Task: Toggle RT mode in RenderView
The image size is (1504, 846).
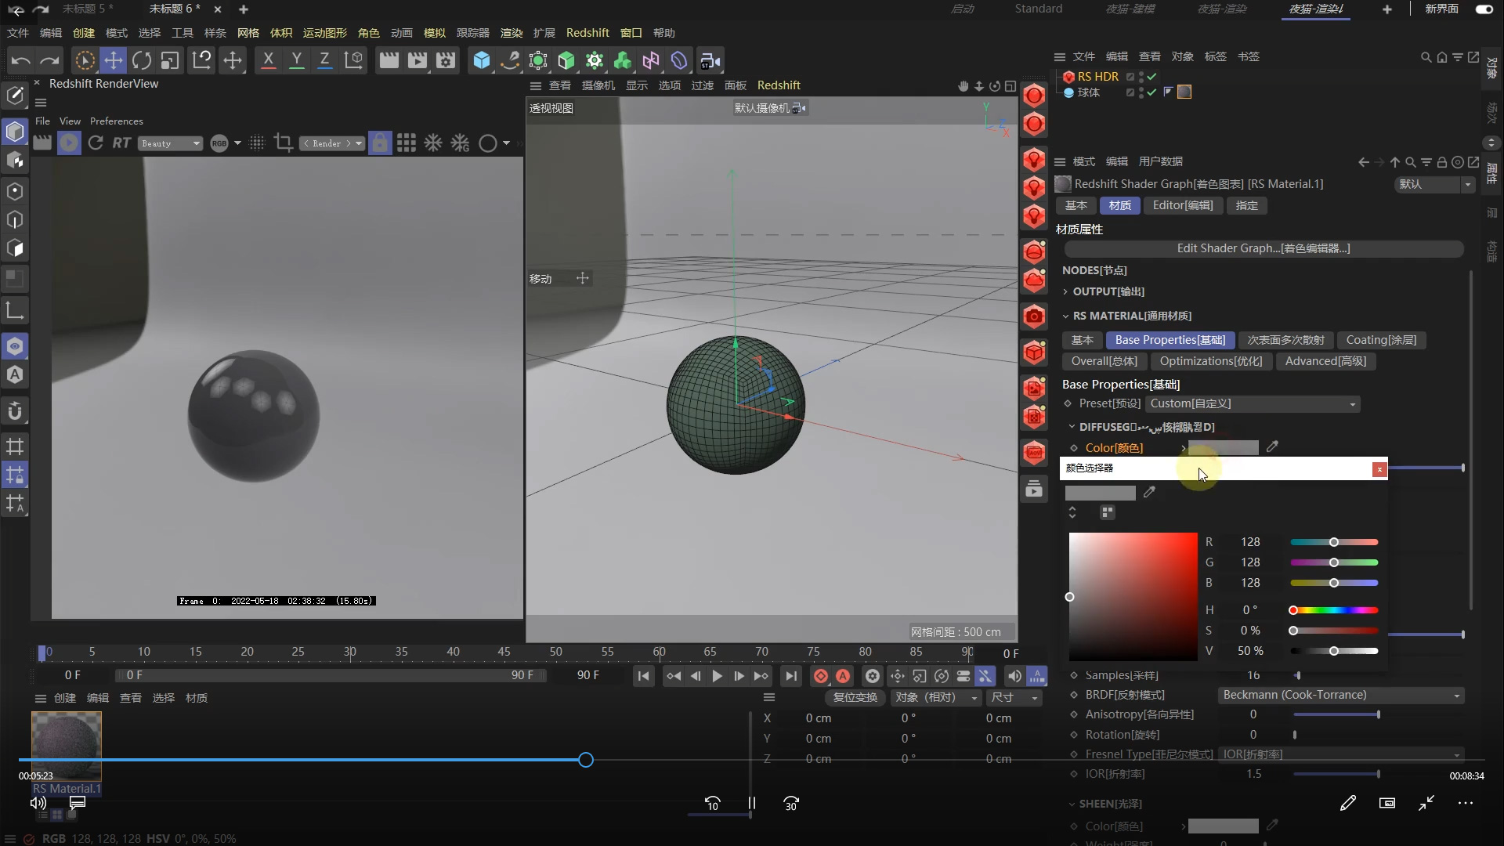Action: pyautogui.click(x=121, y=143)
